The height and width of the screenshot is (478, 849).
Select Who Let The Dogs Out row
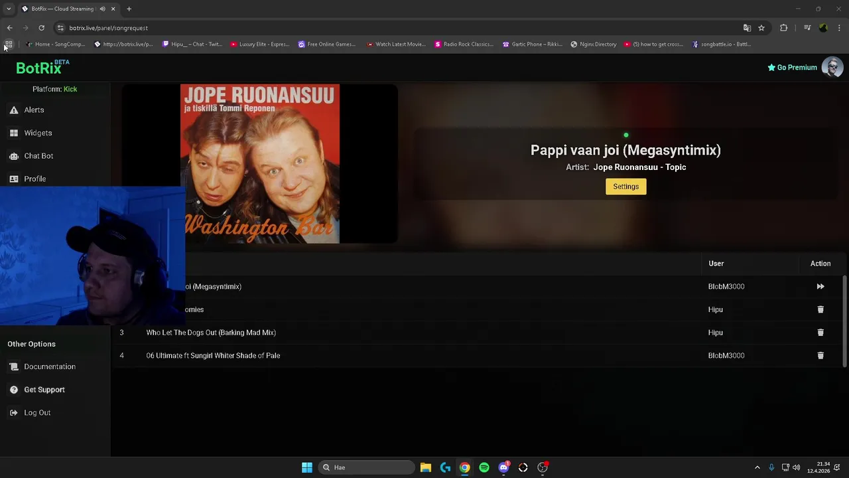coord(479,333)
